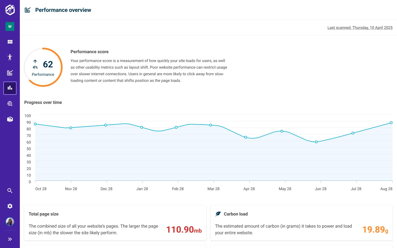Open the content checks panel
The height and width of the screenshot is (248, 397).
[10, 72]
